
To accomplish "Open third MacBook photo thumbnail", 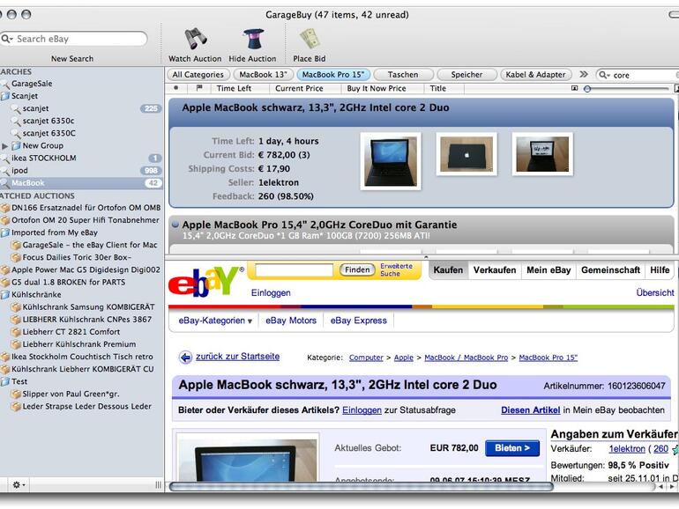I will pos(542,154).
